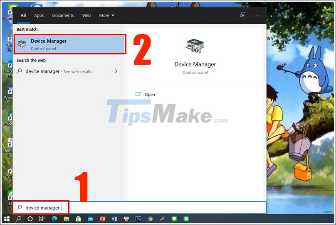Expand the More filters dropdown
The width and height of the screenshot is (336, 225).
point(106,15)
